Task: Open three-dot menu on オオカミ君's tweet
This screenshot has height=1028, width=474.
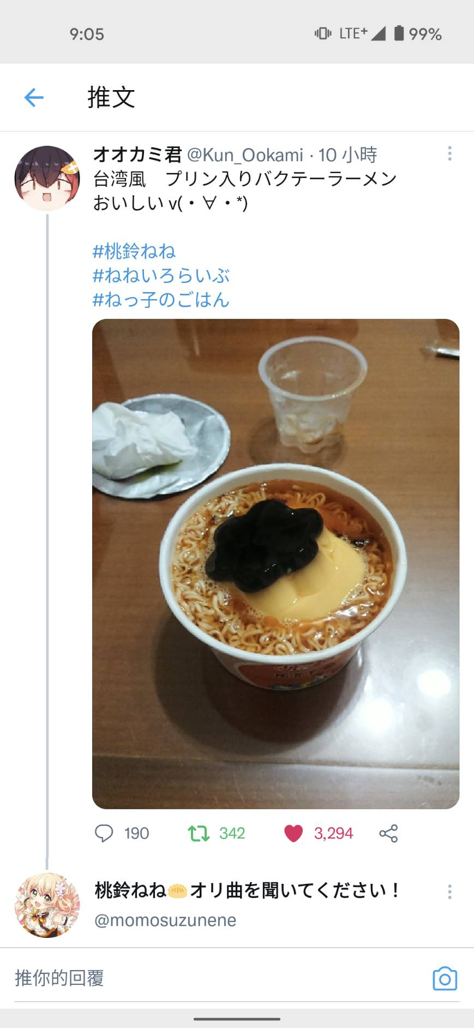Action: coord(450,153)
